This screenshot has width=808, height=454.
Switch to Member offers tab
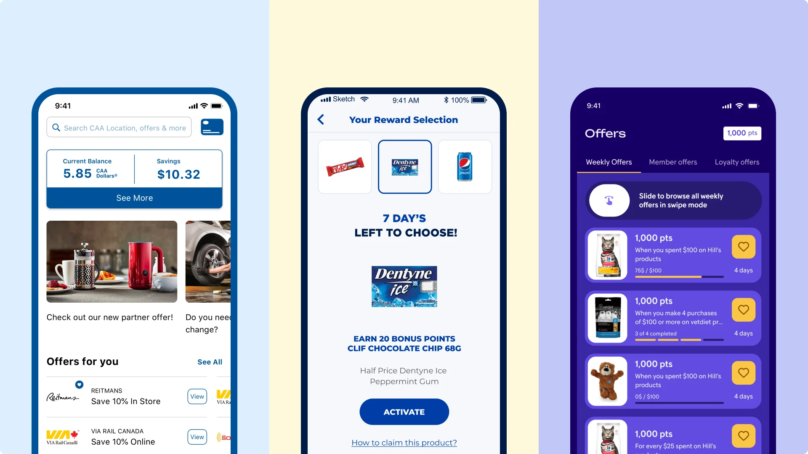point(673,162)
